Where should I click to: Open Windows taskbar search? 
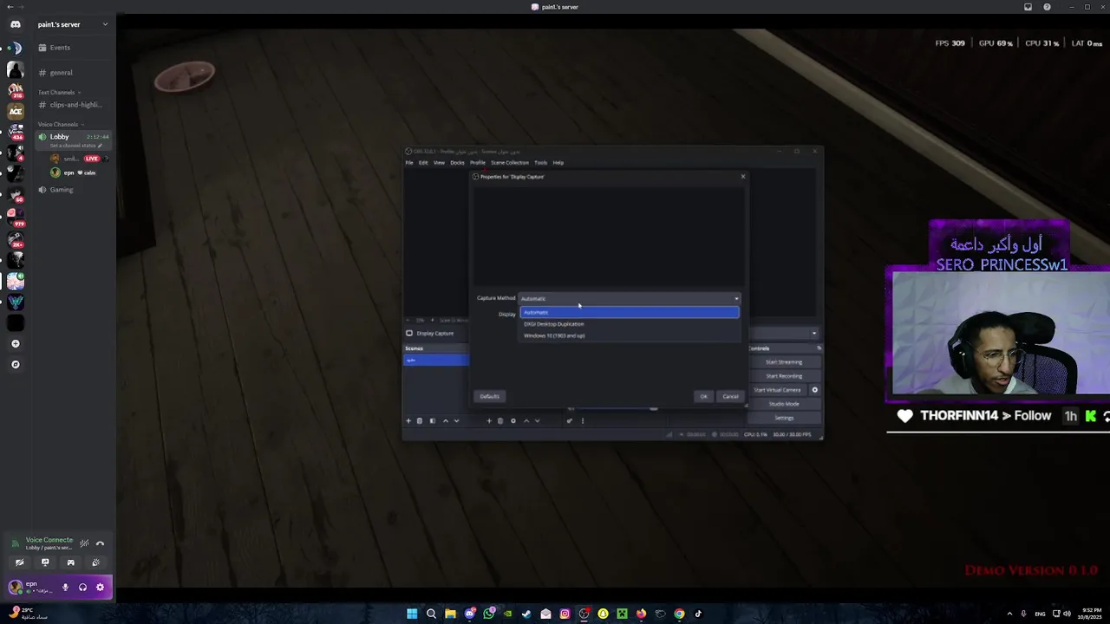tap(431, 614)
